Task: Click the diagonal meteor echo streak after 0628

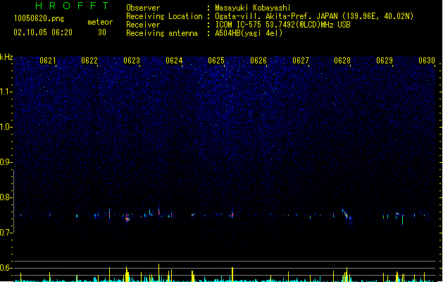Action: tap(347, 215)
